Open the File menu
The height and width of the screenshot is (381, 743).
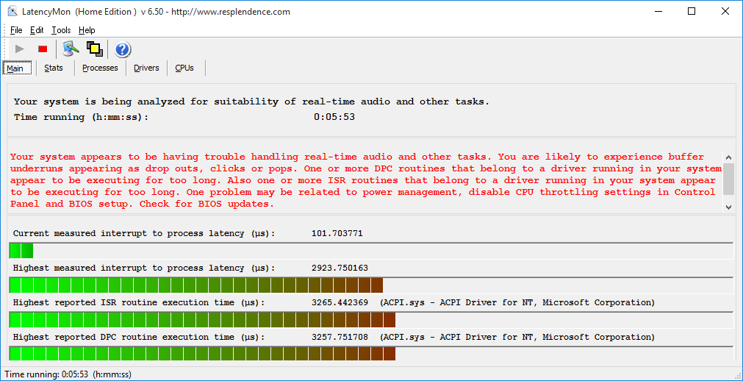[x=16, y=30]
